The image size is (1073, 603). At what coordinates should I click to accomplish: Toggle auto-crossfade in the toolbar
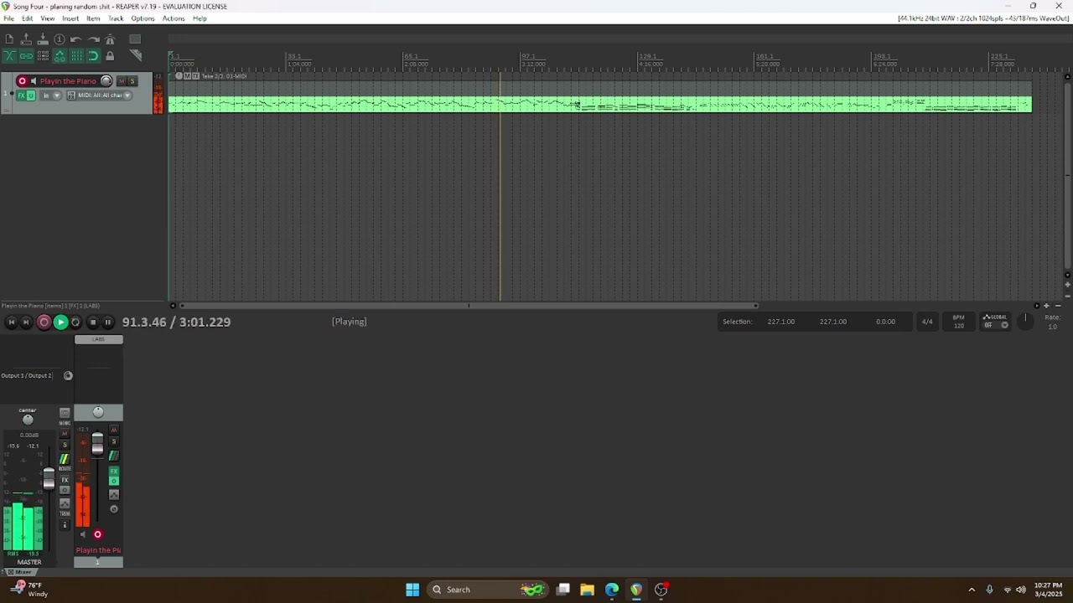[x=9, y=56]
